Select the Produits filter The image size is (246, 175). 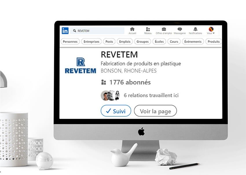(x=214, y=42)
